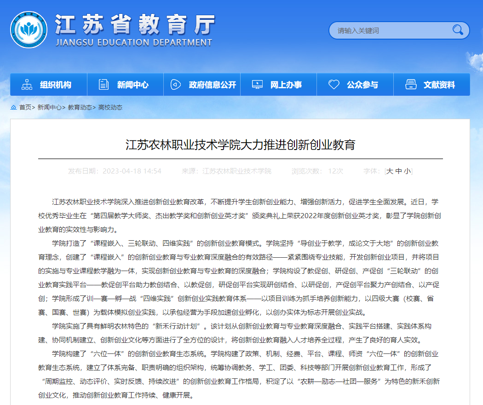The image size is (483, 405).
Task: Open the 组织机构 navigation menu
Action: (x=56, y=85)
